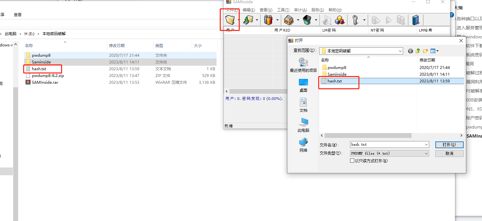
Task: Click the grayed pause icon in SAMInside toolbar
Action: 401,20
